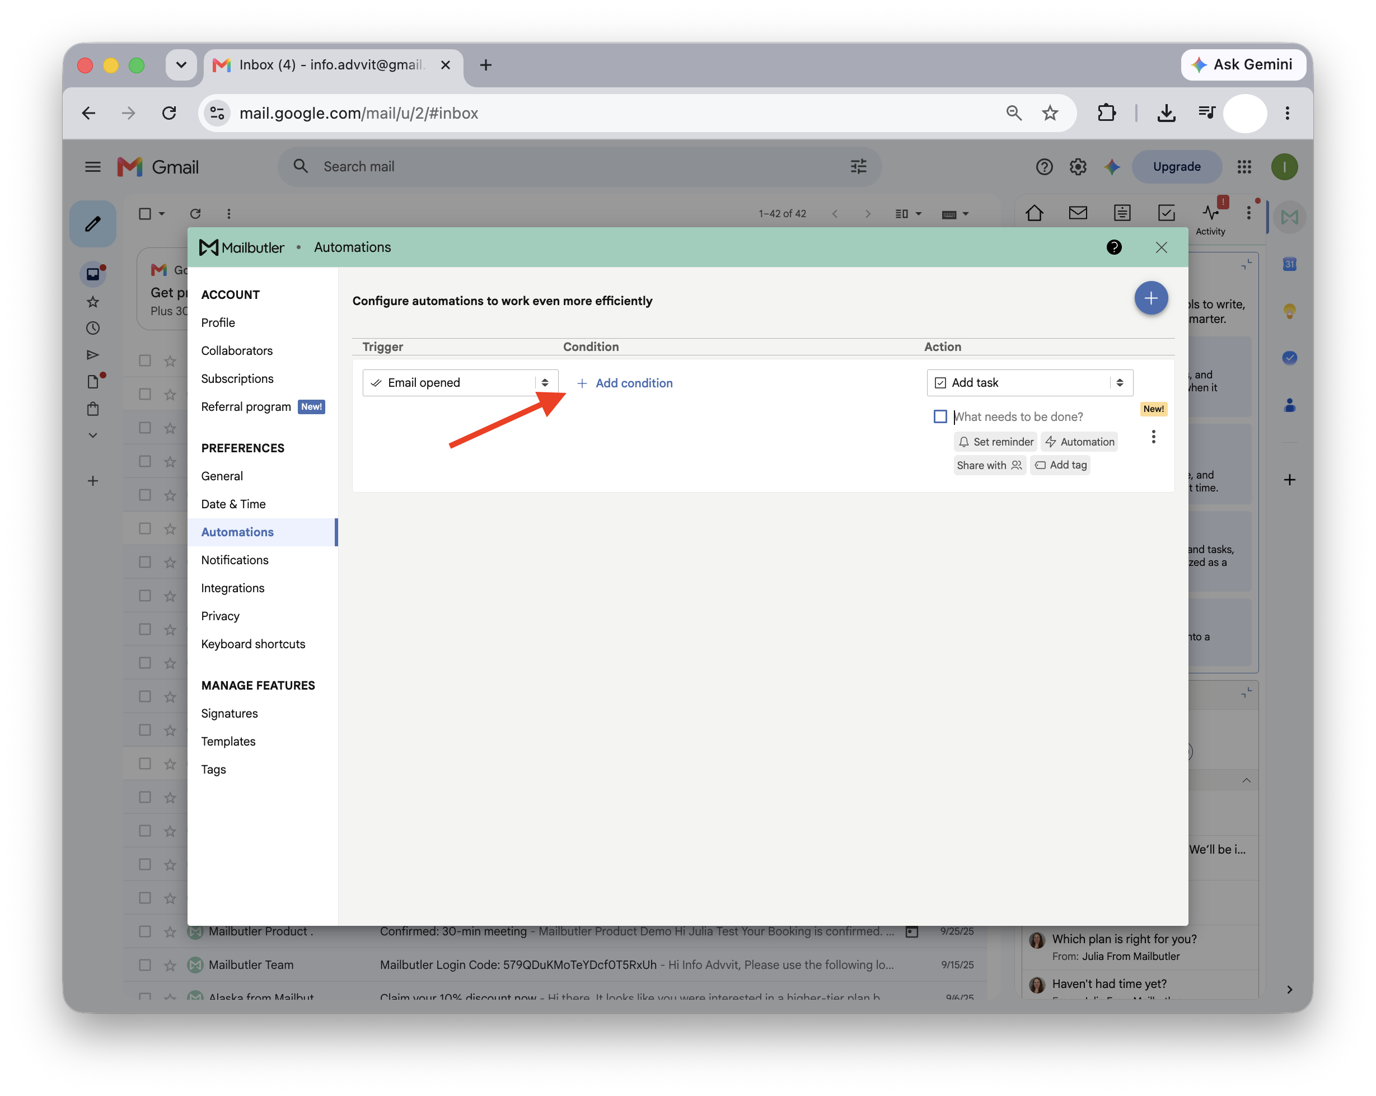
Task: Click the Gmail compose pencil button
Action: point(93,223)
